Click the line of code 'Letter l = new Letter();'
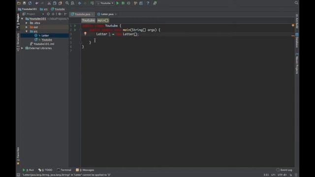Screen dimensions: 315x177 pos(118,34)
